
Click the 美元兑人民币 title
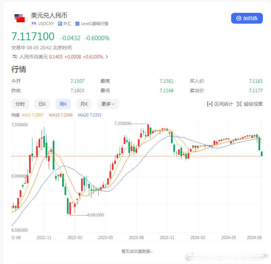tap(49, 16)
